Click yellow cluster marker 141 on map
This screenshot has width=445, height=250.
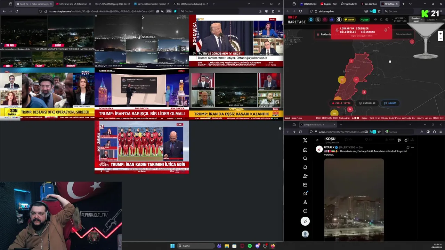click(334, 113)
